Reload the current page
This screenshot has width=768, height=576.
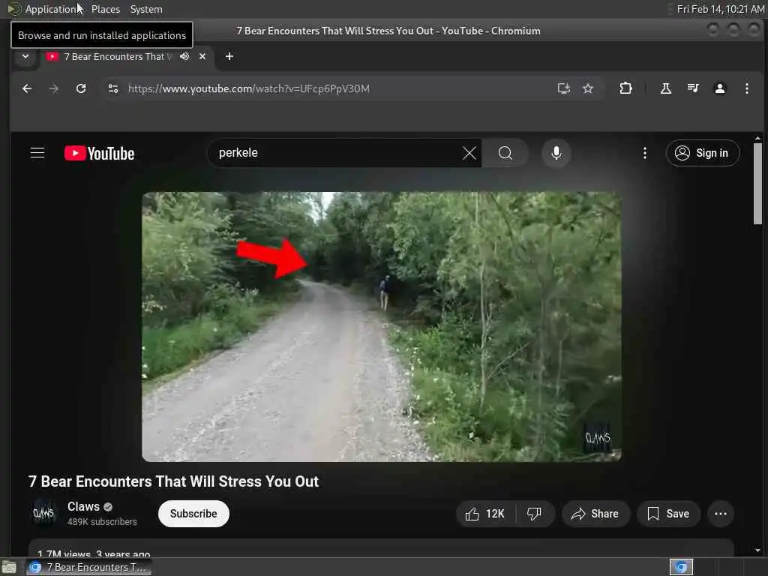(x=81, y=88)
